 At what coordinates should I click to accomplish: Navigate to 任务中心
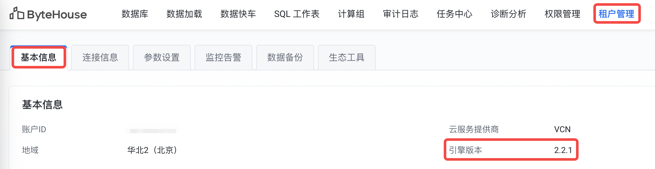(x=455, y=14)
